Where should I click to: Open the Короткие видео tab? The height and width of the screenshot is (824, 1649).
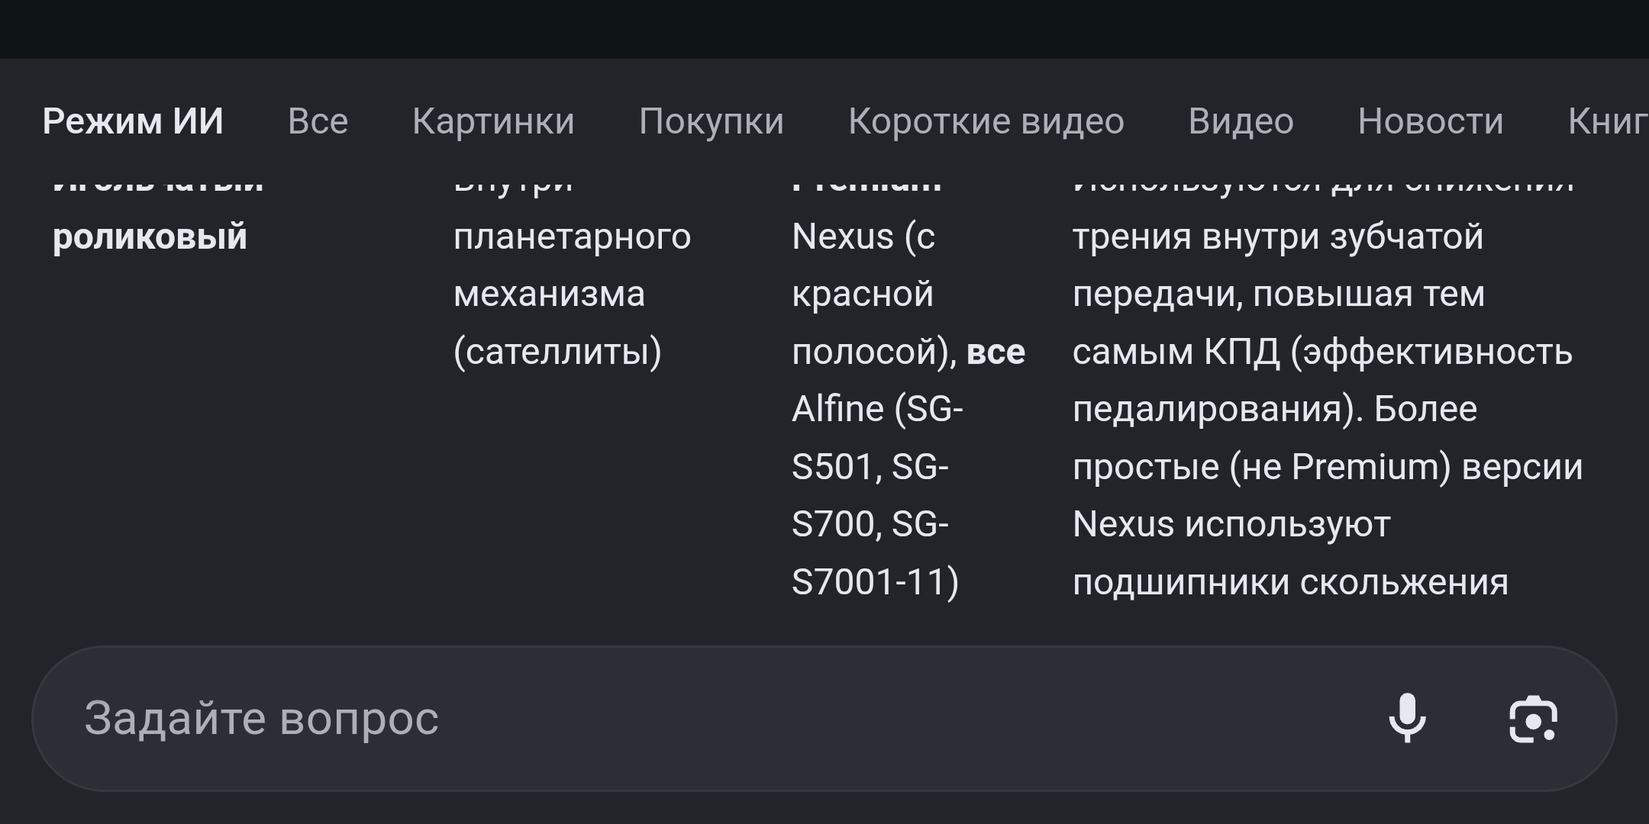click(x=986, y=121)
